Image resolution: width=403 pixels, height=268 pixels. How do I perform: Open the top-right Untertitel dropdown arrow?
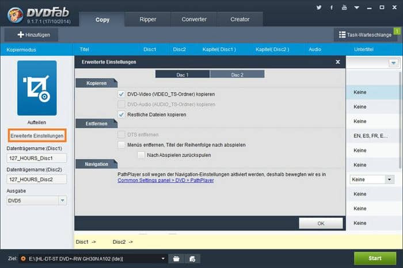(393, 63)
